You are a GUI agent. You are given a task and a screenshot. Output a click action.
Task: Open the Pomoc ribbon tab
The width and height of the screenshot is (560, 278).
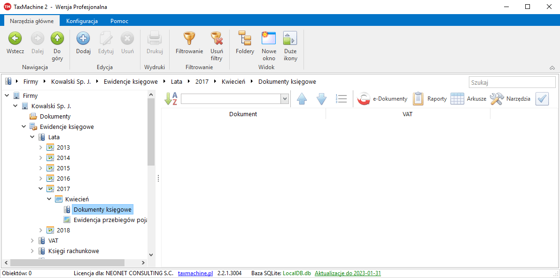119,21
